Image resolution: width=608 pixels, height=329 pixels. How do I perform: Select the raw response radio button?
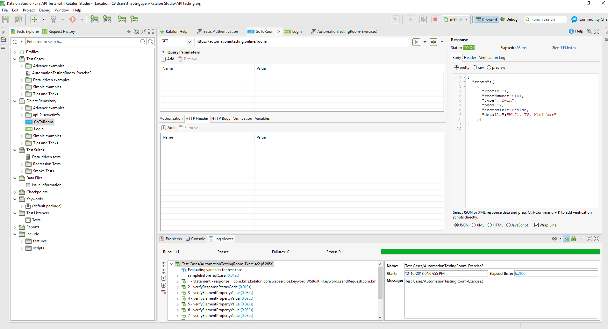pyautogui.click(x=475, y=68)
